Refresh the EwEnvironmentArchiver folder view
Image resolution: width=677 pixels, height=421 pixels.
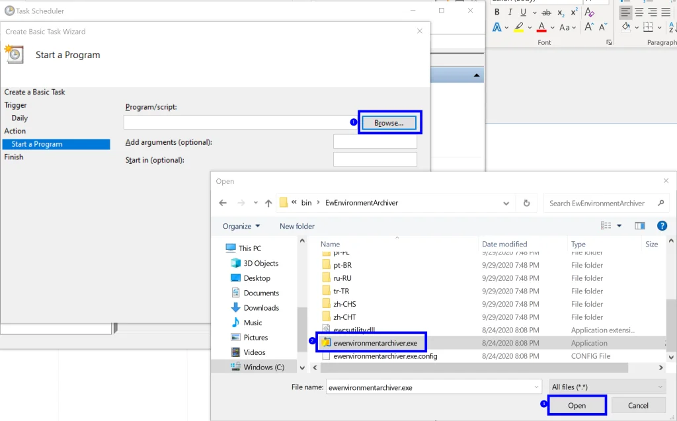point(526,203)
